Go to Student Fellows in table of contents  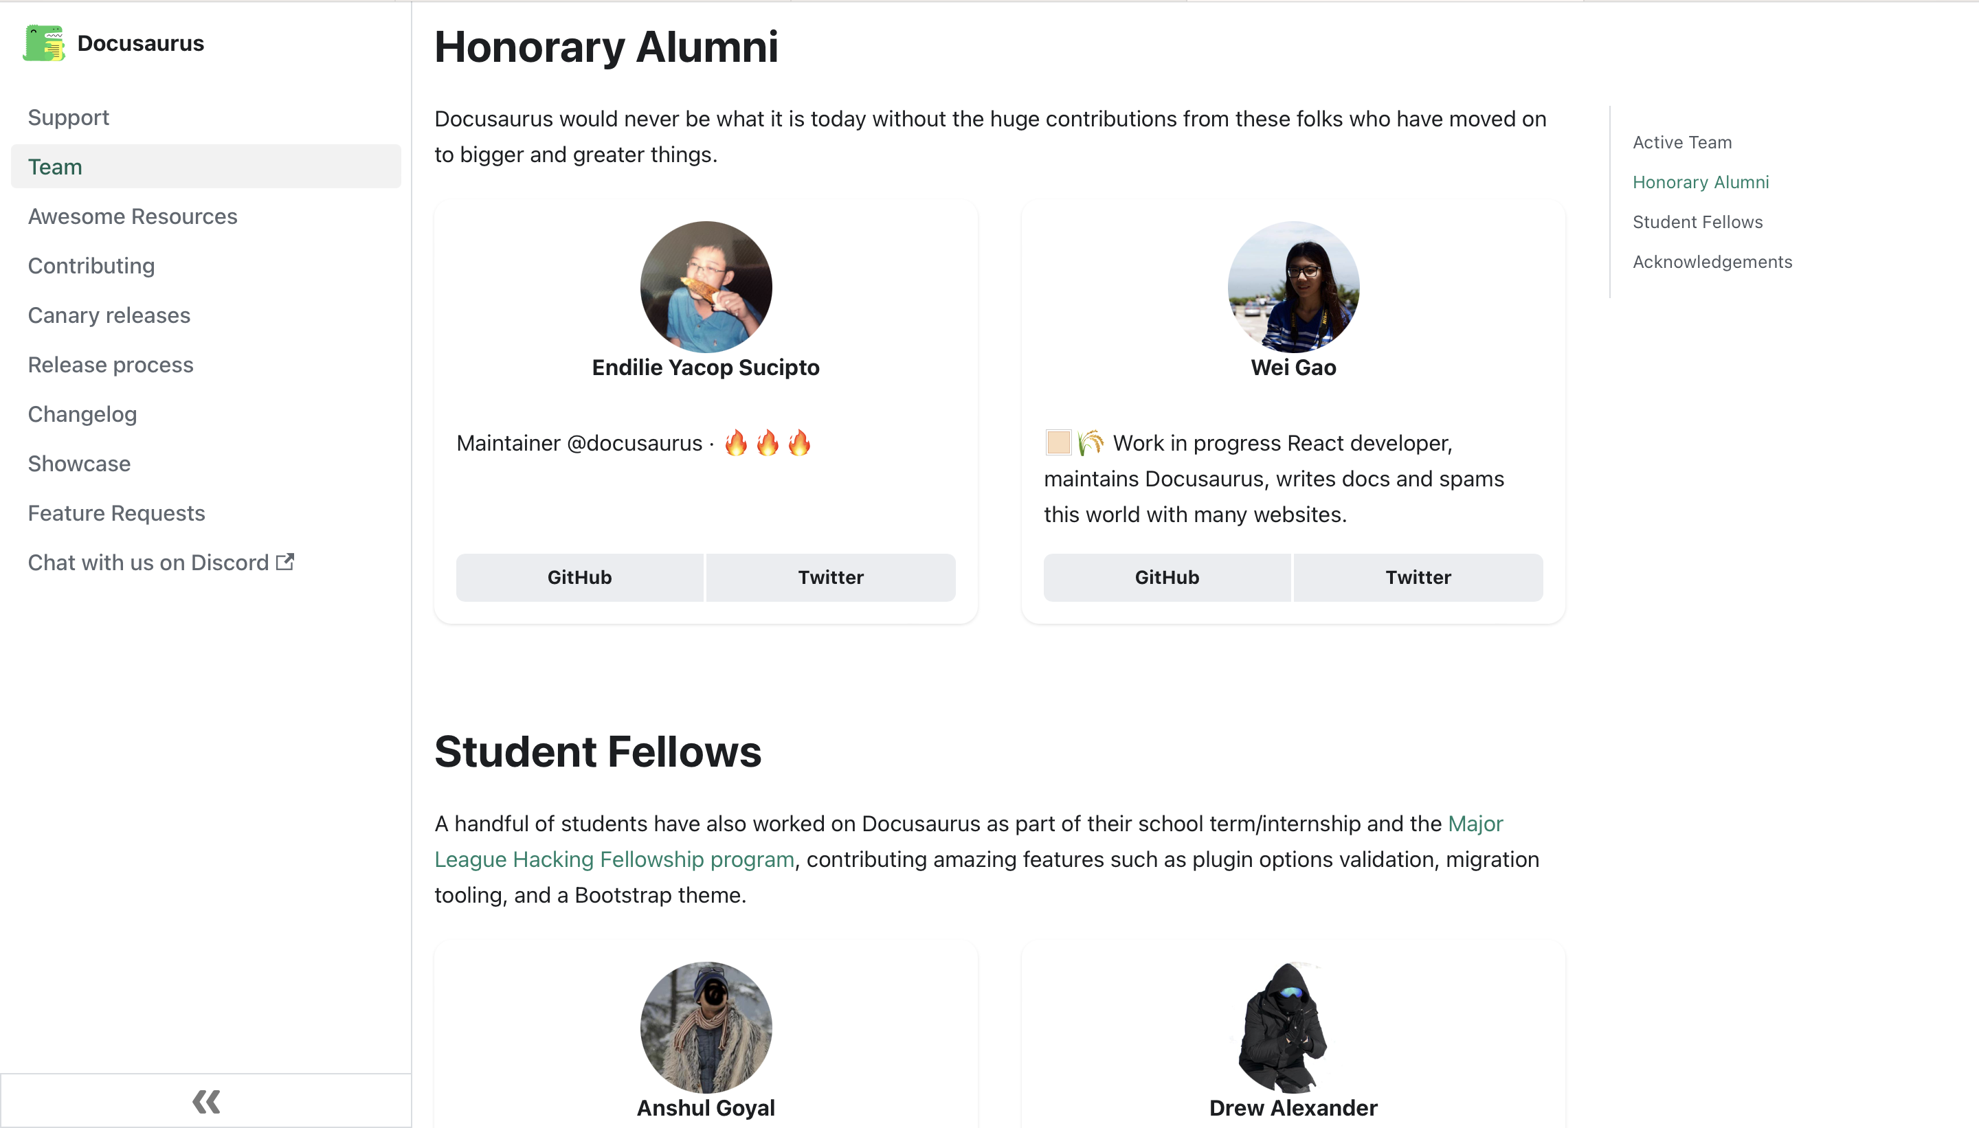[1698, 223]
